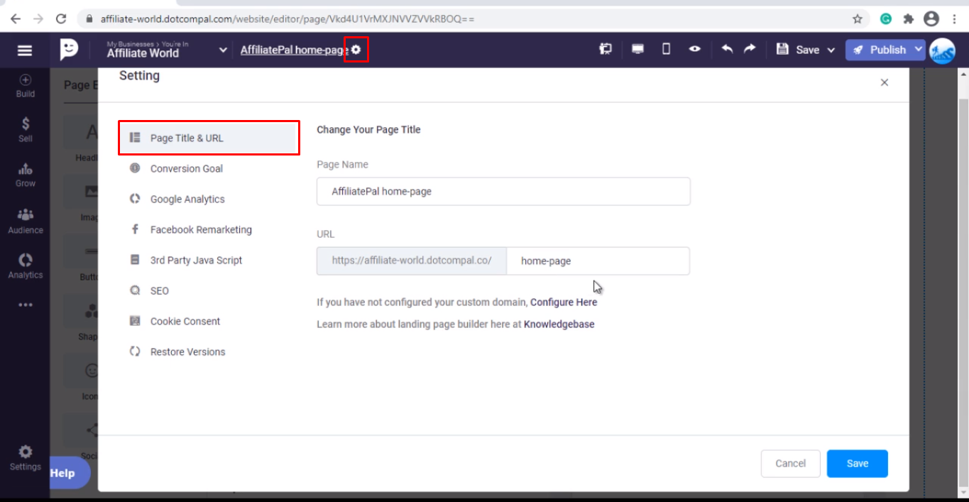Open the Help button
This screenshot has height=502, width=969.
click(x=68, y=473)
